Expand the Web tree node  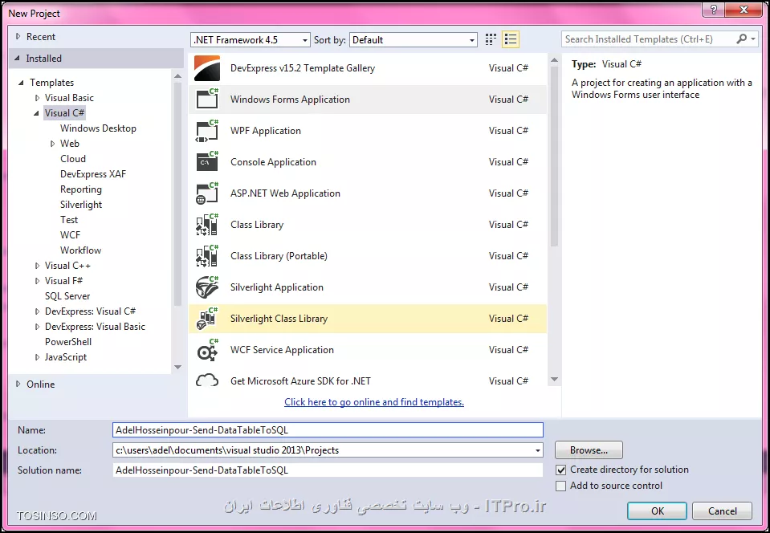52,144
